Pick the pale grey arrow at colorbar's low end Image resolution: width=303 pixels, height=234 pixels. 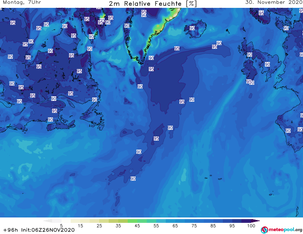pos(48,221)
